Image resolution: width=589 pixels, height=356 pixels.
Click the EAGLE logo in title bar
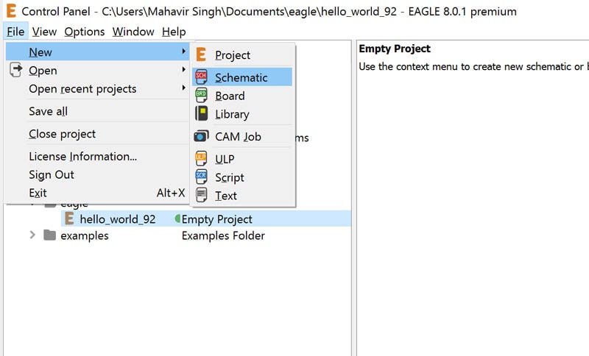[11, 11]
